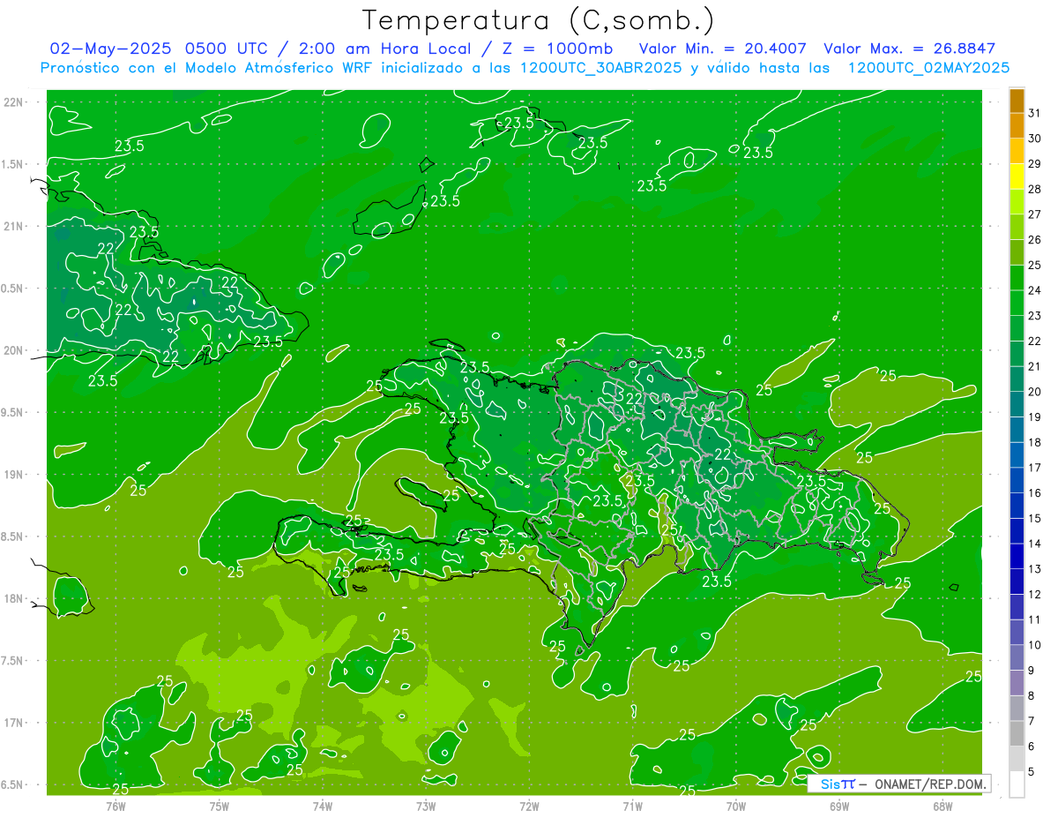The image size is (1058, 818).
Task: Click the 74W longitude axis label
Action: (323, 807)
